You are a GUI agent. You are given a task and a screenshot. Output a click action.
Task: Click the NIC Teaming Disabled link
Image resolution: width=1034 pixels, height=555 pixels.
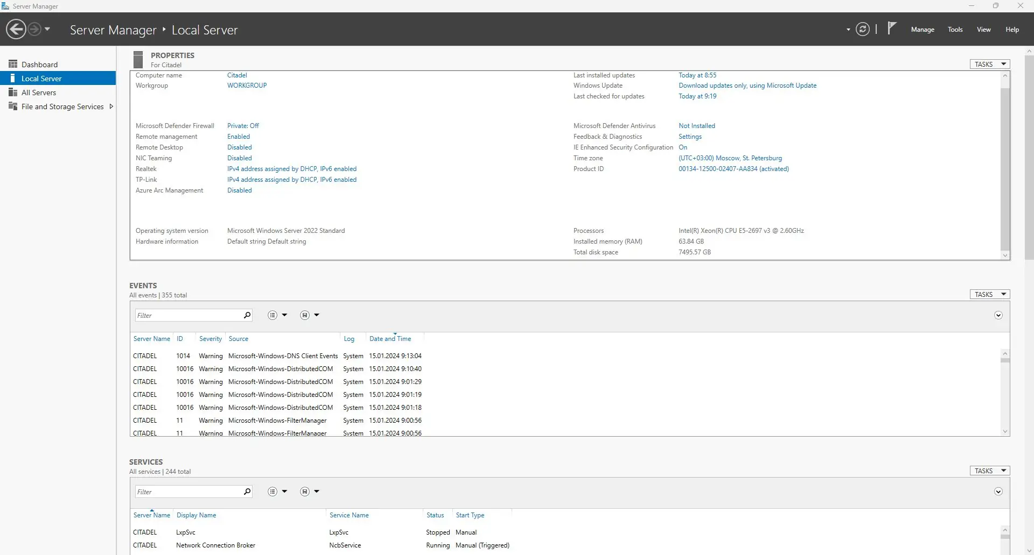239,158
